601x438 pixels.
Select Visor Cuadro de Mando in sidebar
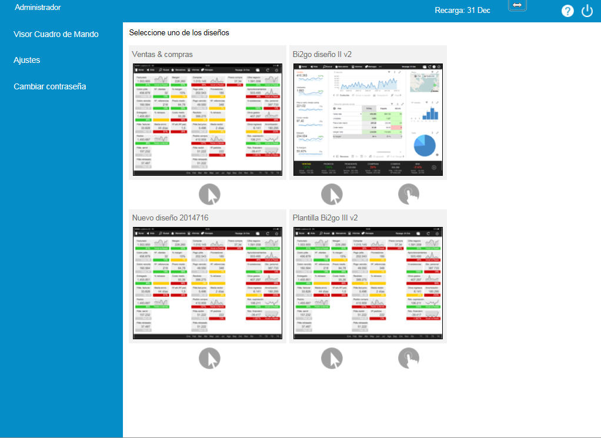[56, 34]
